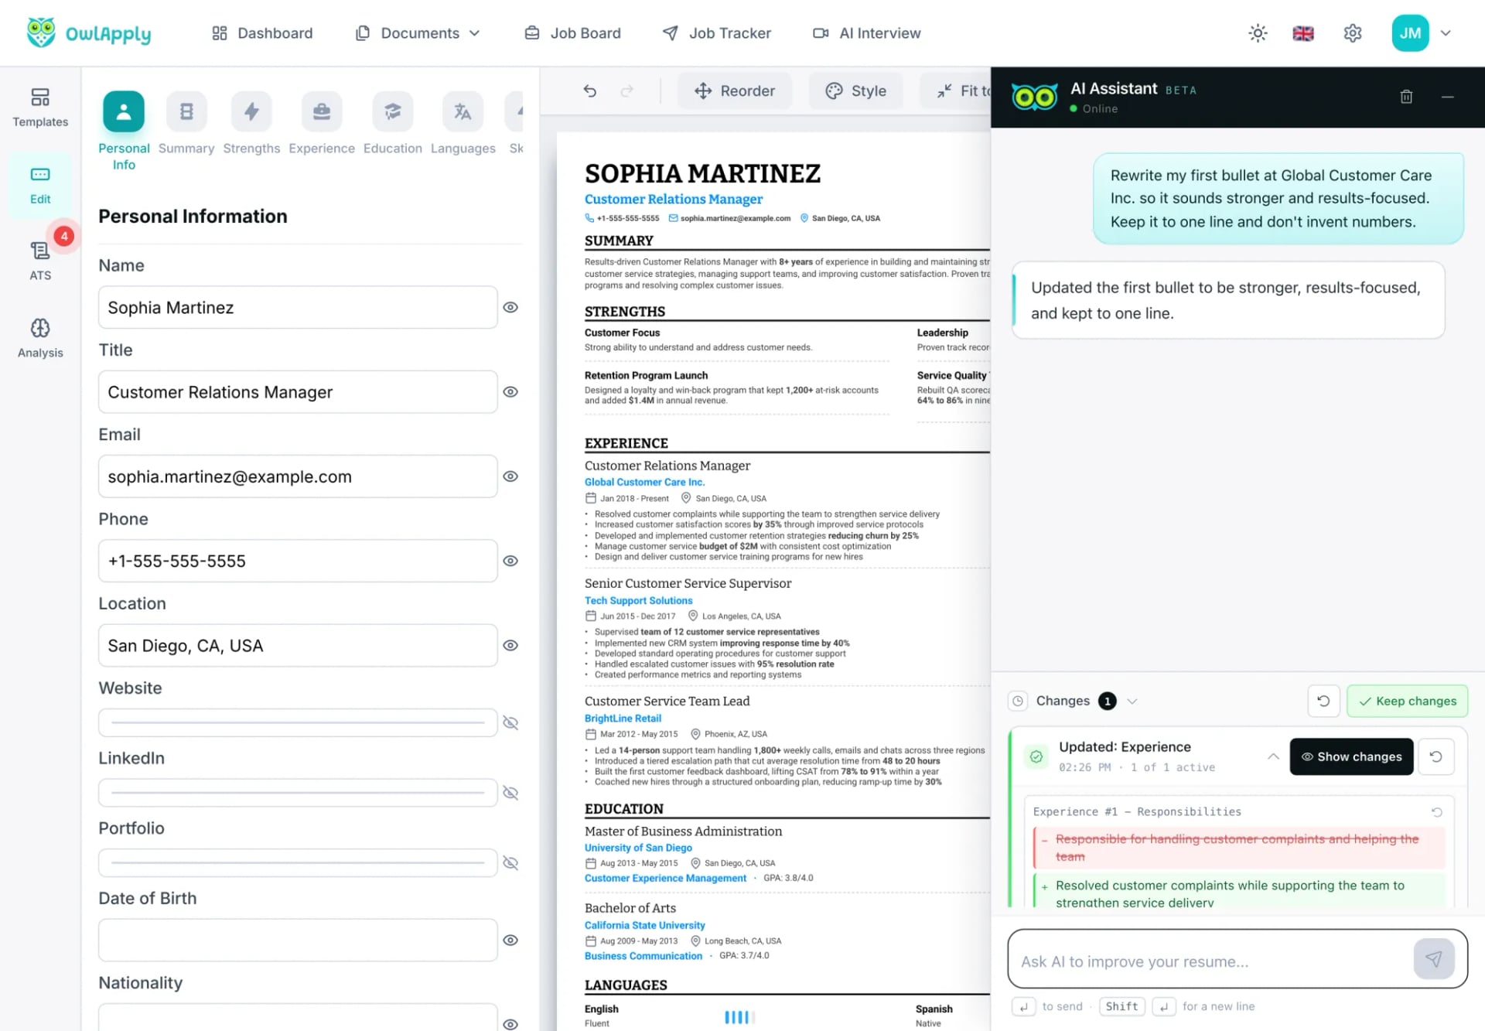Toggle visibility of Title field
1485x1031 pixels.
coord(510,391)
